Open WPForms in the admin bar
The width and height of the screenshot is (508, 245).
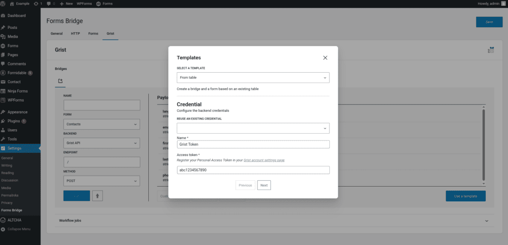pyautogui.click(x=84, y=3)
